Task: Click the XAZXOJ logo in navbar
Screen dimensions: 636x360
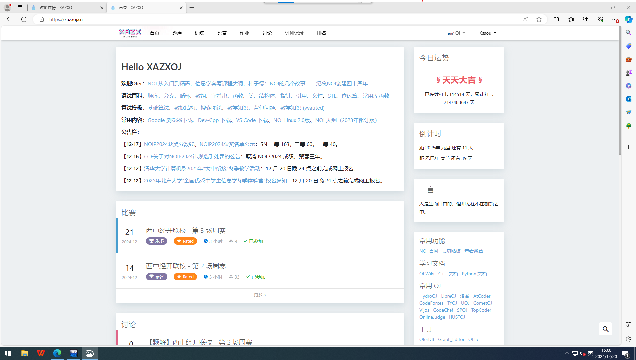Action: (130, 33)
